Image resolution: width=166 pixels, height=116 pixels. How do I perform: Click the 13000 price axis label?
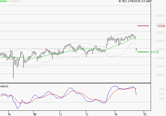tap(160, 33)
